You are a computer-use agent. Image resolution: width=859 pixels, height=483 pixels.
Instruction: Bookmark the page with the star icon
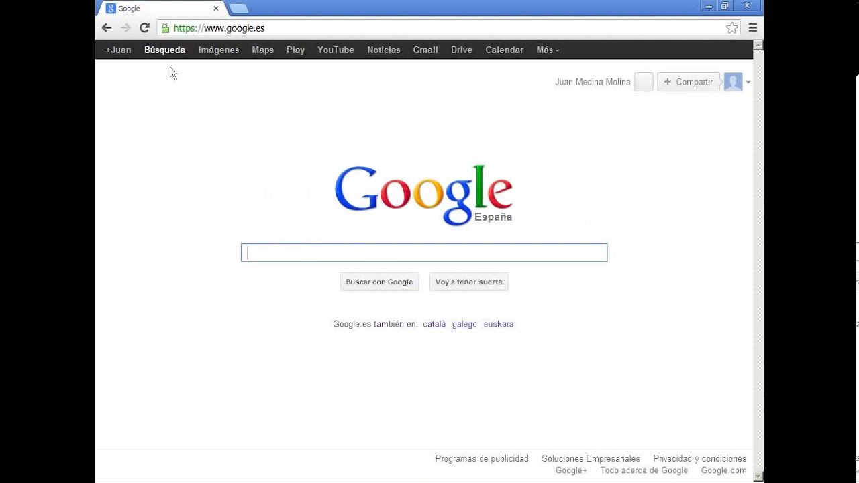tap(732, 28)
